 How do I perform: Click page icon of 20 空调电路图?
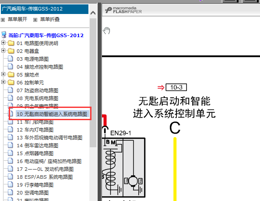[x=10, y=192]
